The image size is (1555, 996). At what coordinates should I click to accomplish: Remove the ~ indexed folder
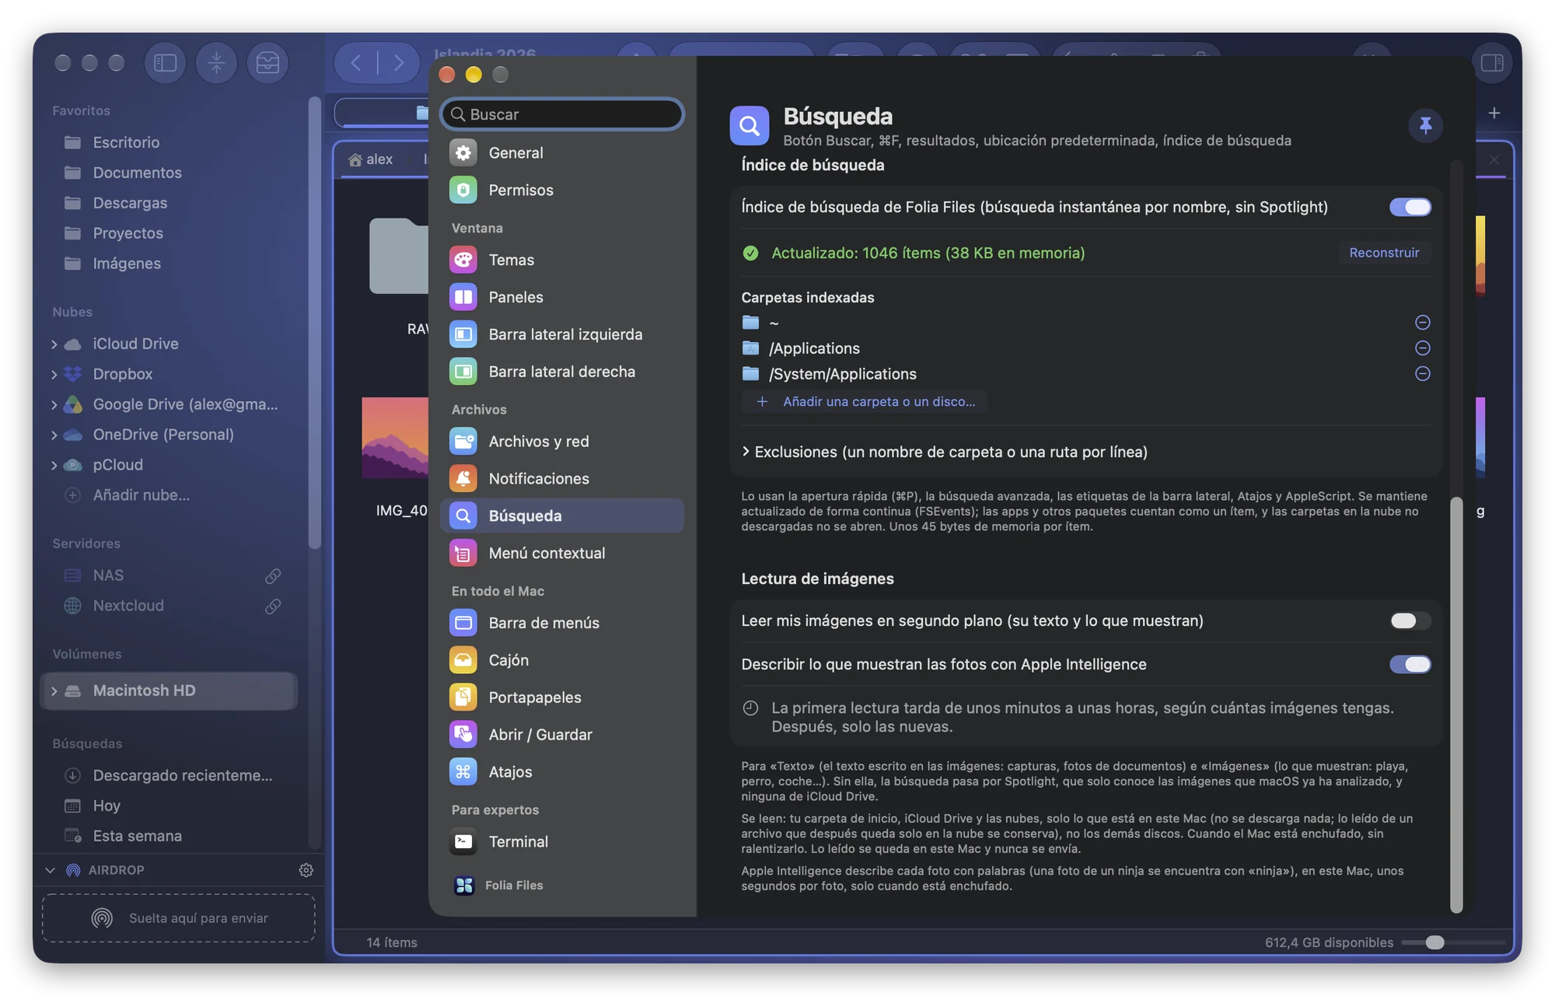pyautogui.click(x=1422, y=322)
